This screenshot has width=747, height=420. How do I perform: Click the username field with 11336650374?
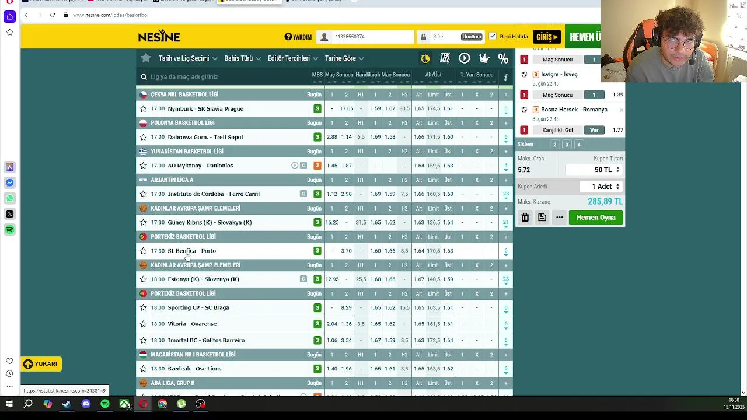[365, 37]
